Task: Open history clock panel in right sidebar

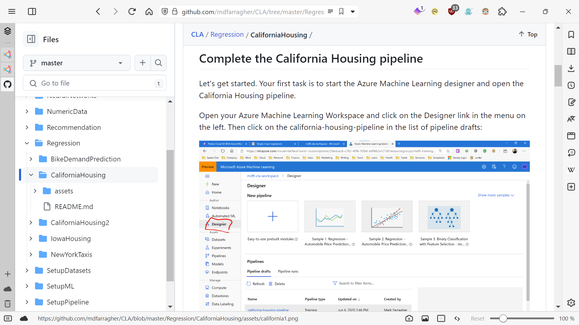Action: [x=571, y=85]
